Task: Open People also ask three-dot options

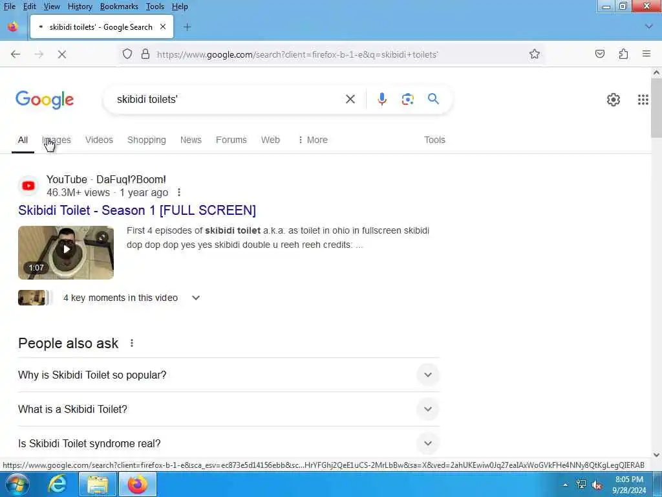Action: [132, 343]
